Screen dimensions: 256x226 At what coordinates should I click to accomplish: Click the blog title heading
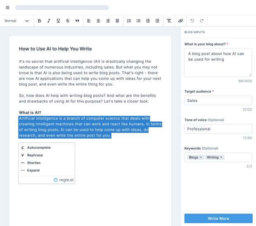click(55, 49)
